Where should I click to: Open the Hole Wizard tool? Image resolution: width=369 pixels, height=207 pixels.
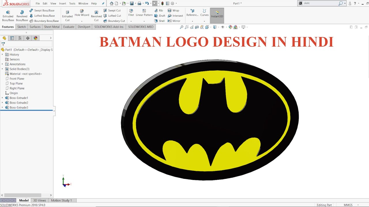click(82, 13)
